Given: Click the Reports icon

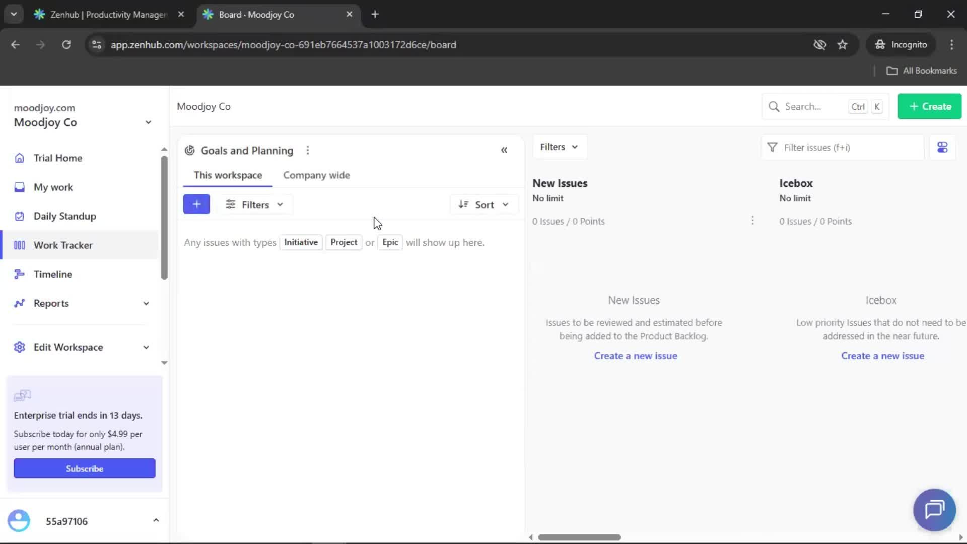Looking at the screenshot, I should pos(19,303).
